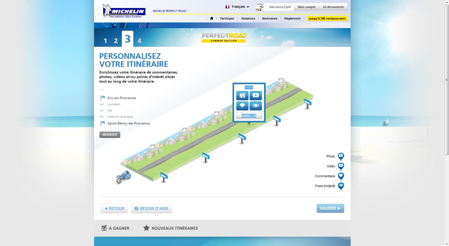Viewport: 449px width, 246px height.
Task: Click the Commentaire pin icon in the legend
Action: [x=341, y=176]
